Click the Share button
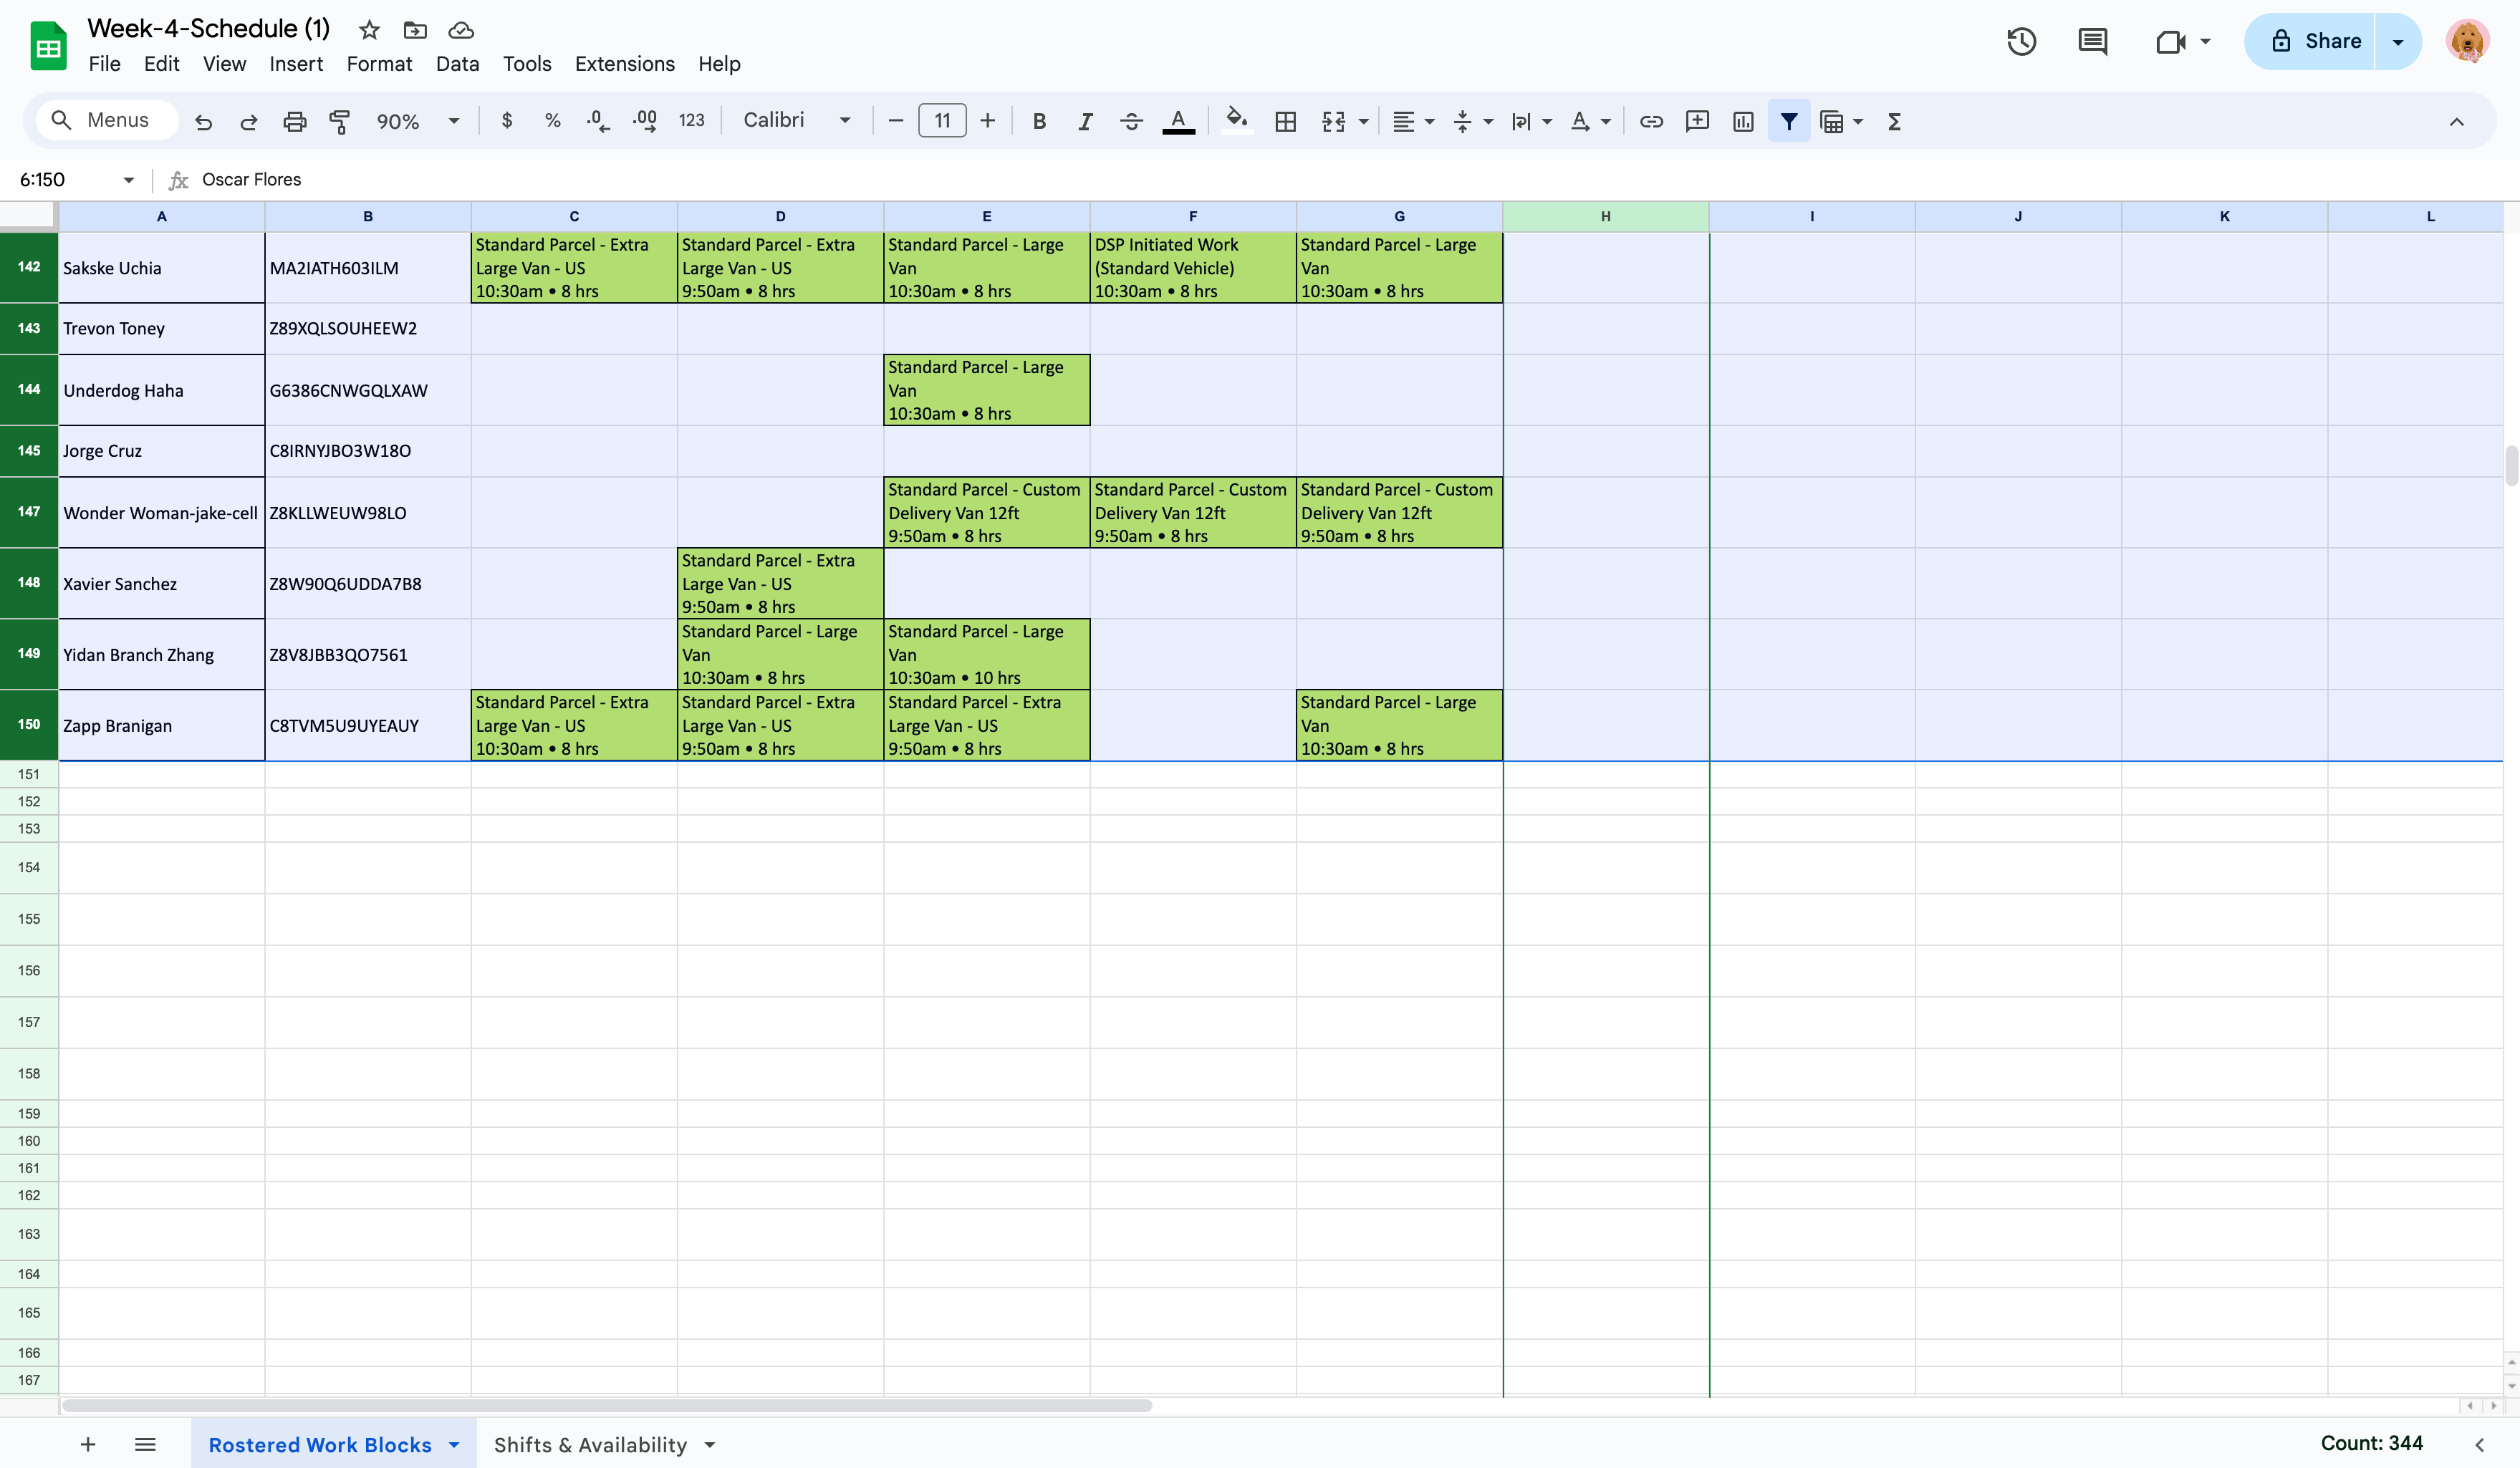Image resolution: width=2520 pixels, height=1468 pixels. 2315,41
